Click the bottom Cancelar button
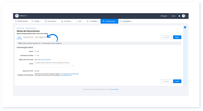 coord(166,81)
